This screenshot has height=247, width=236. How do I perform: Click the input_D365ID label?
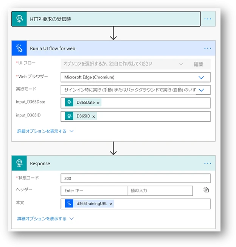pos(28,115)
